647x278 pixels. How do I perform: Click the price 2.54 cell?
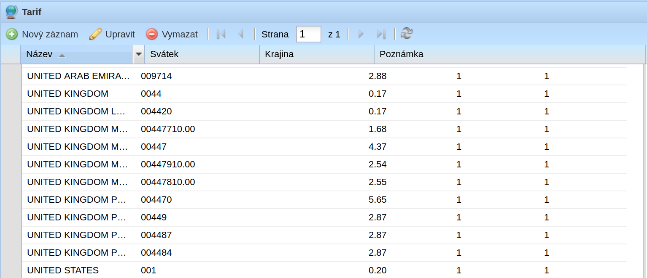coord(377,164)
